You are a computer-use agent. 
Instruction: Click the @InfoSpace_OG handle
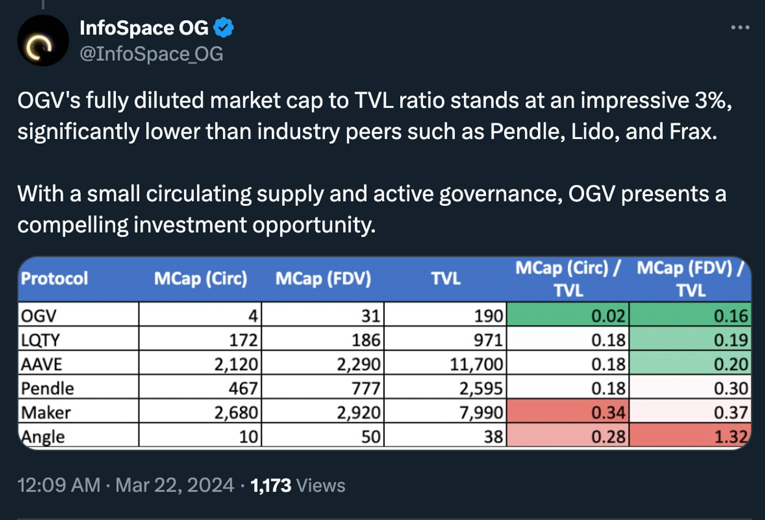click(151, 54)
